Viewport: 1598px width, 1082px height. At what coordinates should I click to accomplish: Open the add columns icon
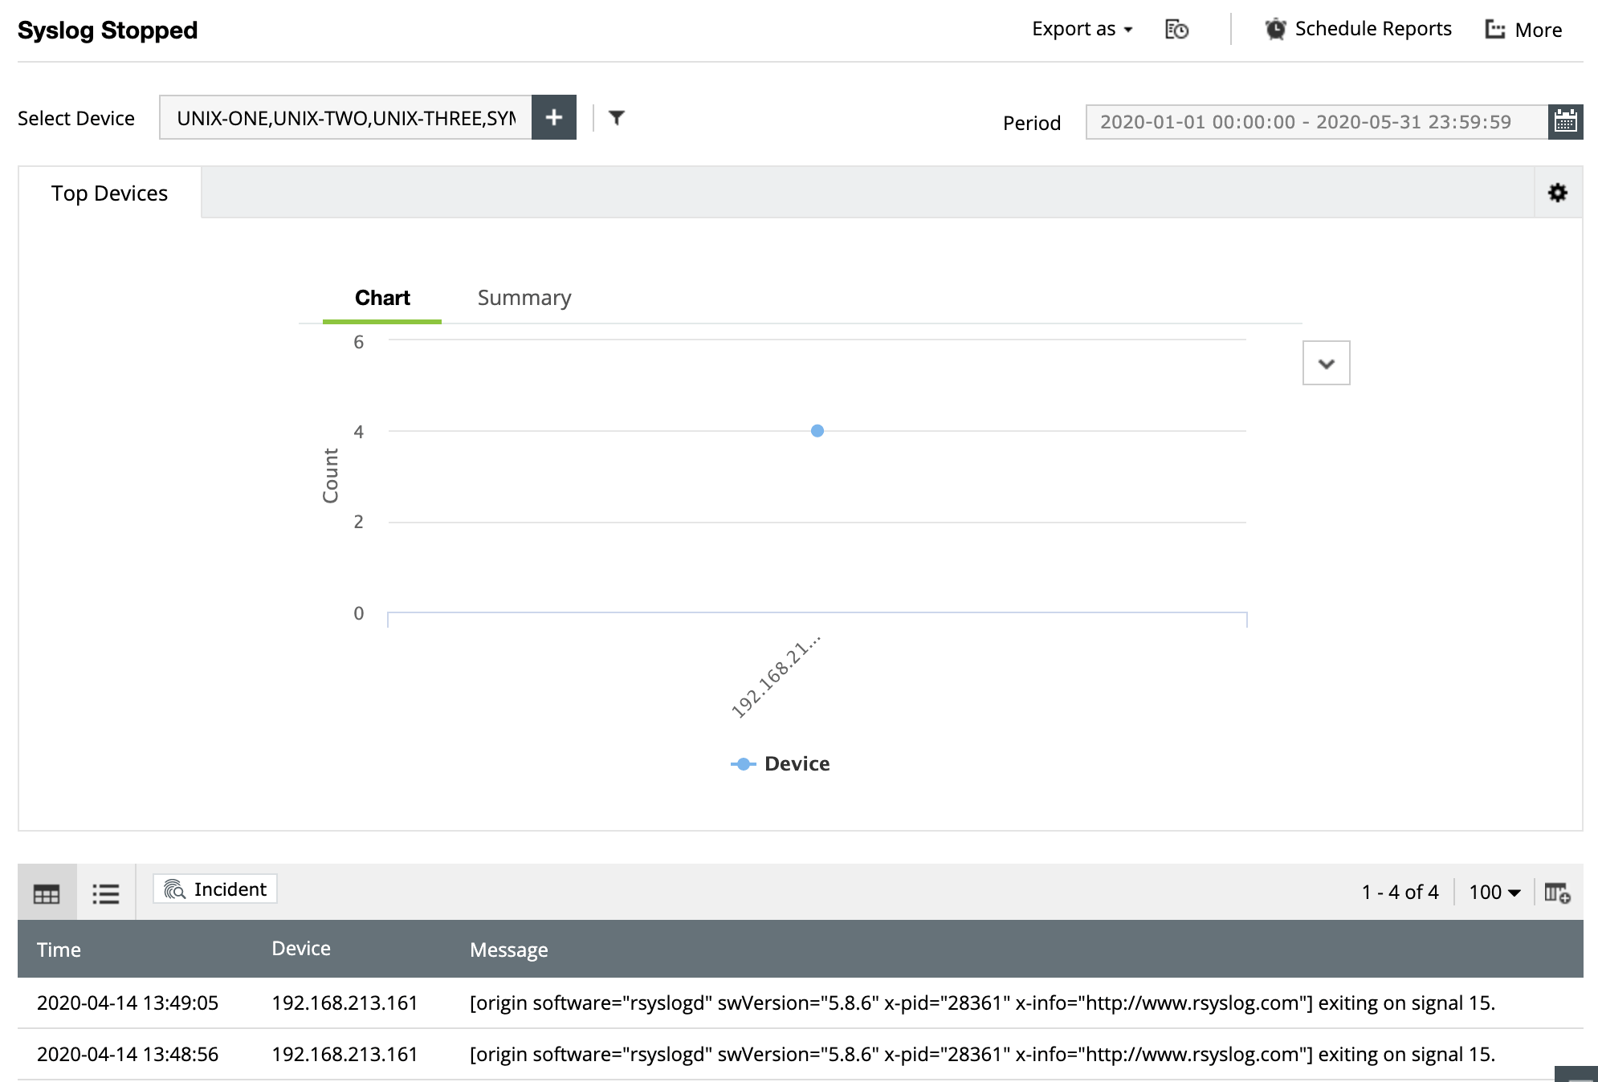click(1557, 893)
